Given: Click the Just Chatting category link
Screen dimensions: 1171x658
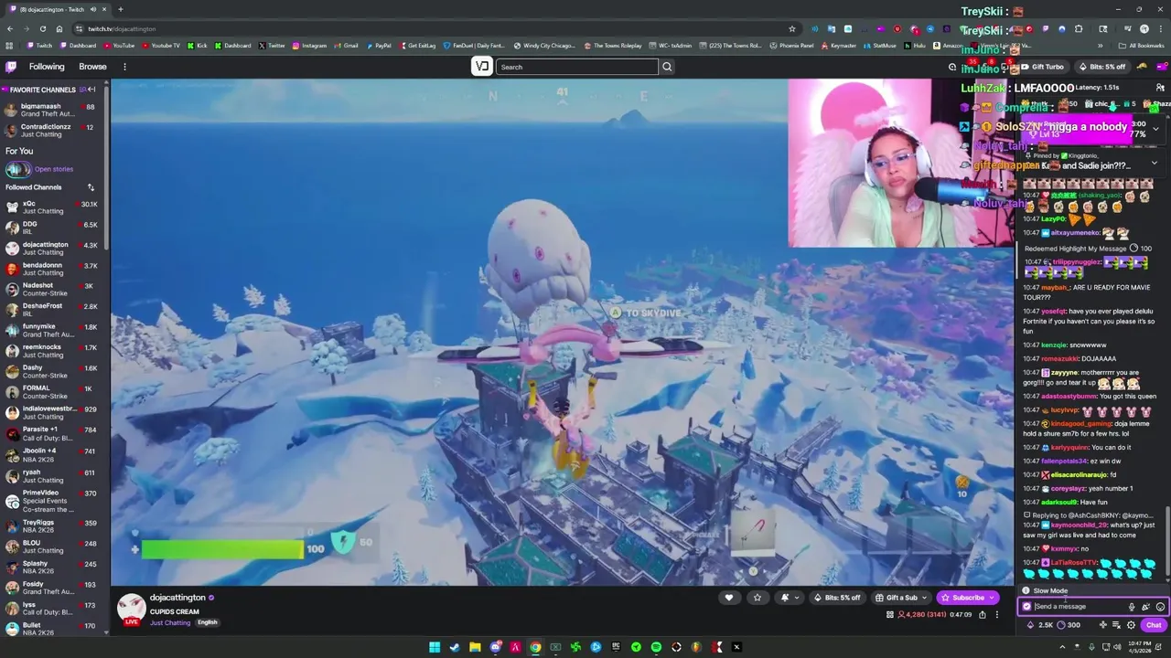Looking at the screenshot, I should [x=170, y=622].
